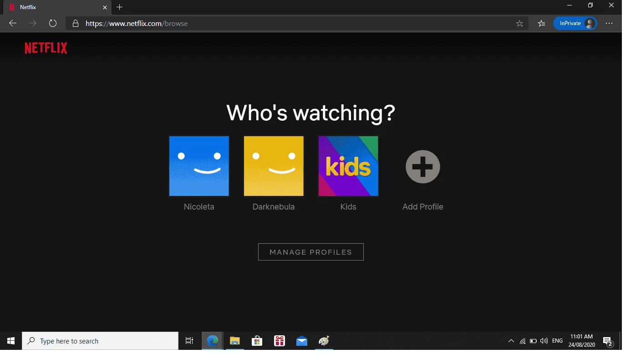Click the Darknebula profile name
The width and height of the screenshot is (641, 359).
tap(274, 207)
